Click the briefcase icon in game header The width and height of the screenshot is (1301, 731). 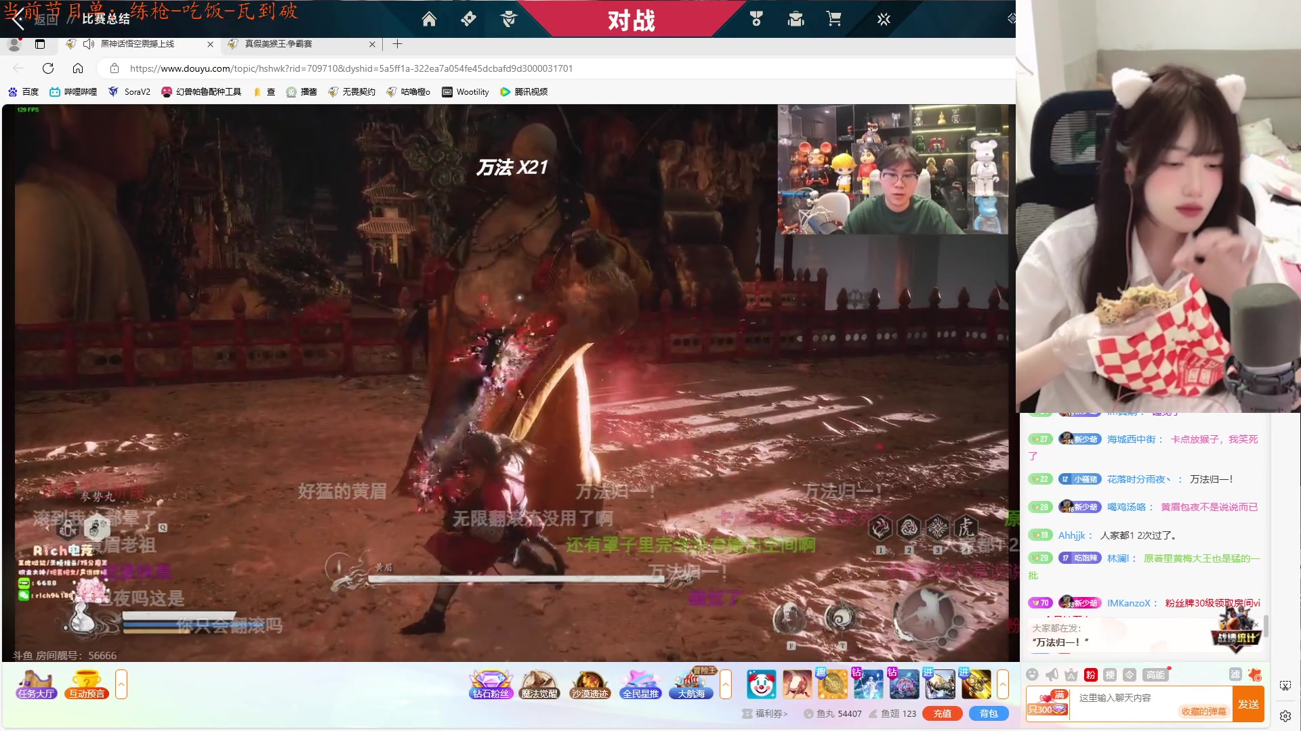tap(796, 19)
